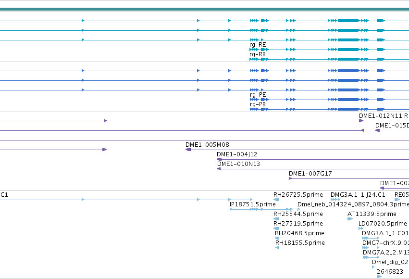Image resolution: width=409 pixels, height=279 pixels.
Task: Click the RH25544.5prime EST glyph
Action: pos(276,219)
